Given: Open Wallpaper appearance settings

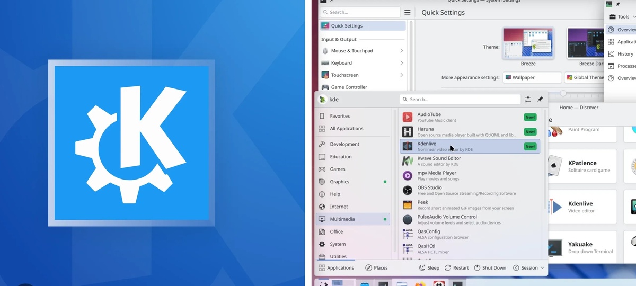Looking at the screenshot, I should point(532,77).
